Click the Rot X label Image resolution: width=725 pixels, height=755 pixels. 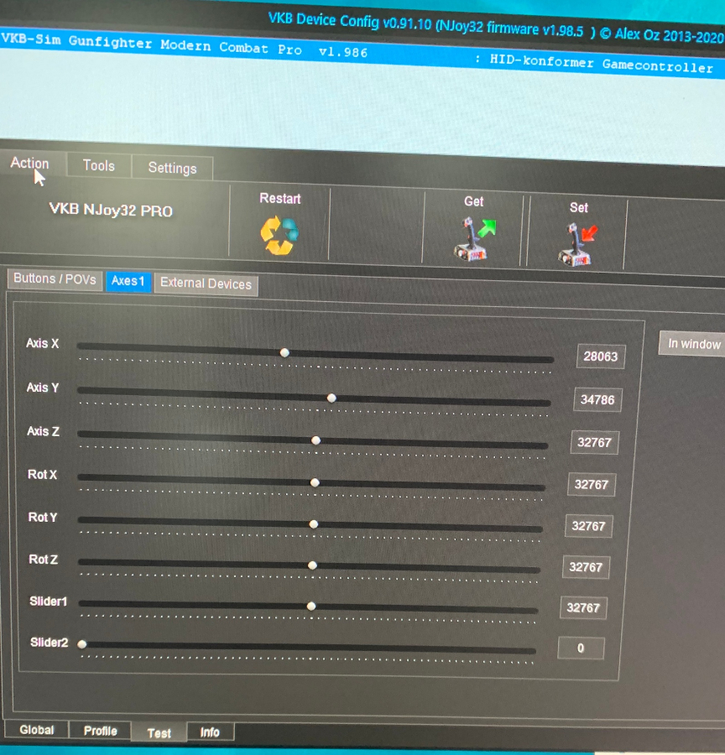click(x=43, y=474)
